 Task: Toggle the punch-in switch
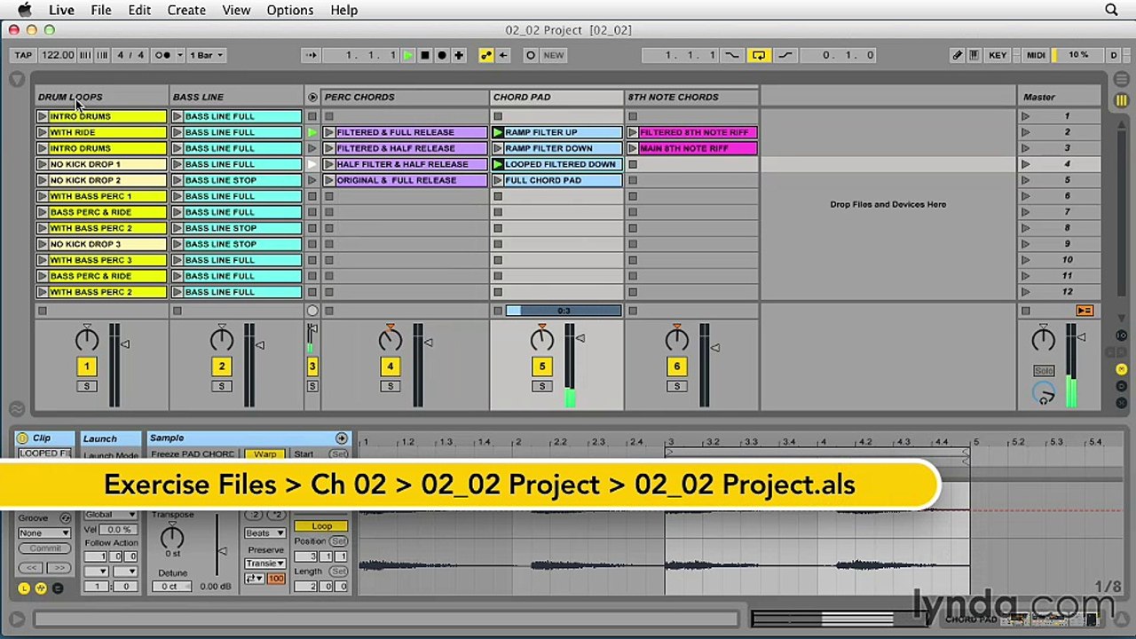[x=732, y=55]
